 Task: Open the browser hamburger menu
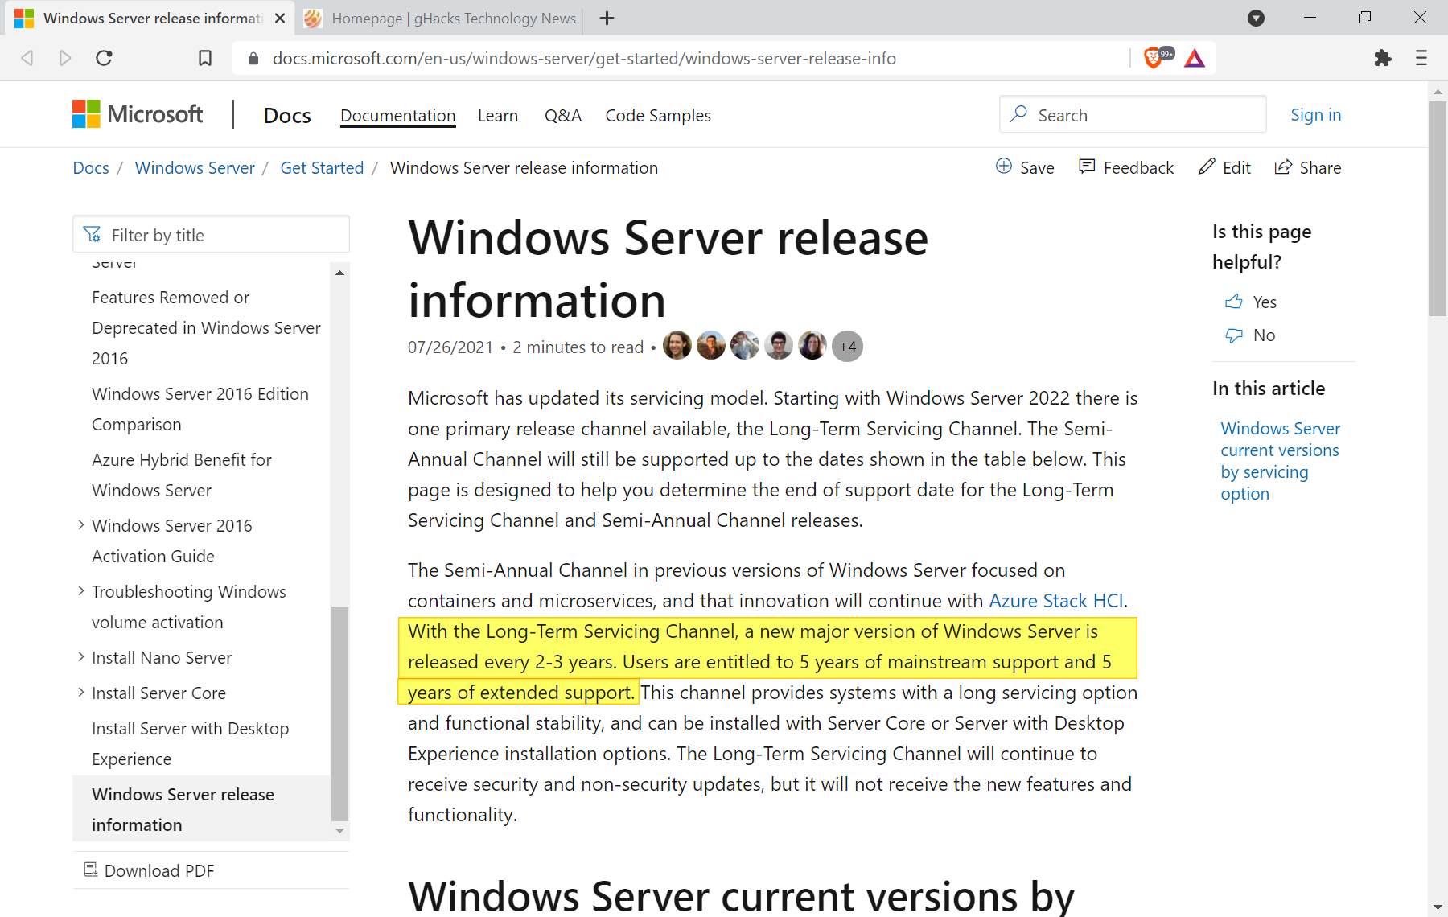[x=1421, y=58]
